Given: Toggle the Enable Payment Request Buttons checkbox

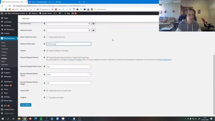Looking at the screenshot, I should tap(47, 57).
